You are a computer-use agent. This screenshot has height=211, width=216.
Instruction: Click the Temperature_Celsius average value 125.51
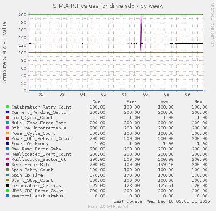click(x=166, y=186)
